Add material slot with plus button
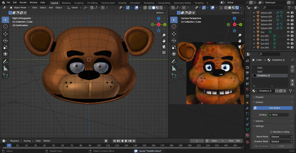The height and width of the screenshot is (153, 296). tap(292, 67)
